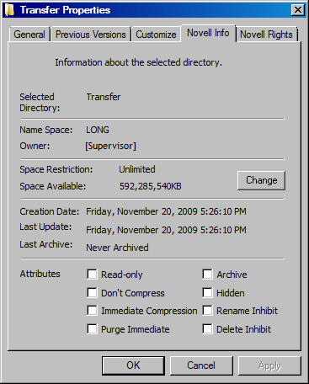Confirm with the OK button

click(133, 365)
